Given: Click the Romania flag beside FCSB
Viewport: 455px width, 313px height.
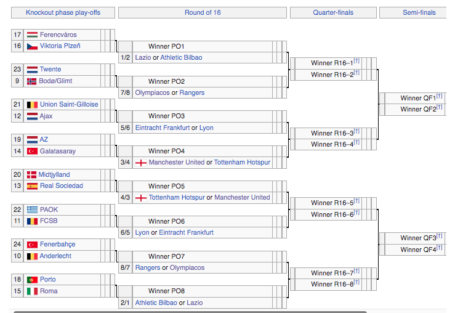Looking at the screenshot, I should coord(32,221).
